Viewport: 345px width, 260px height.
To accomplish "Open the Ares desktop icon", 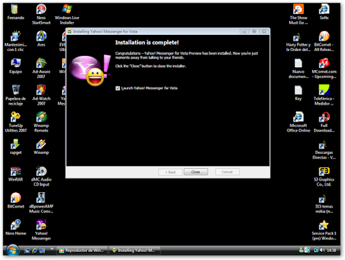I will 41,38.
